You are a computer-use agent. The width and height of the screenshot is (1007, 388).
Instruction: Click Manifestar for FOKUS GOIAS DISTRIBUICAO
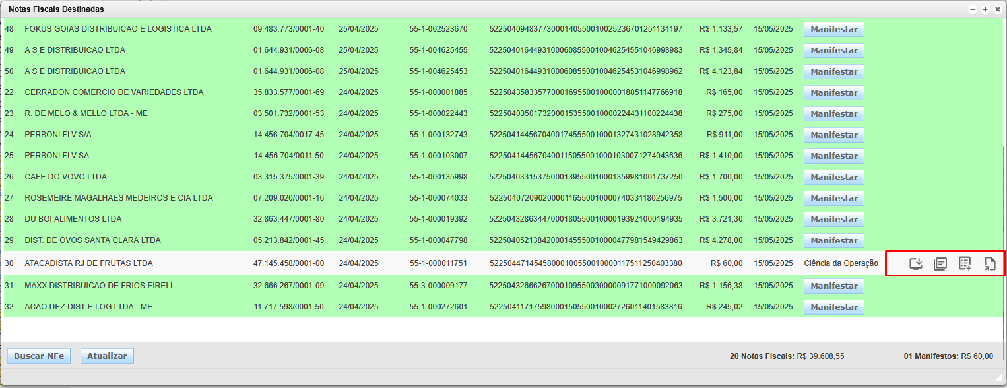click(x=833, y=30)
